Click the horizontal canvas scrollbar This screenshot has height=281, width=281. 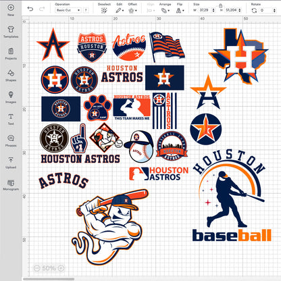click(x=49, y=279)
